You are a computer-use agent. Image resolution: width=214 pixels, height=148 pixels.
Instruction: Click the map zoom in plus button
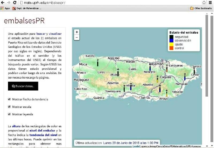[77, 32]
